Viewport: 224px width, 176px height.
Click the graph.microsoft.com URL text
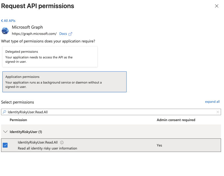[x=34, y=34]
